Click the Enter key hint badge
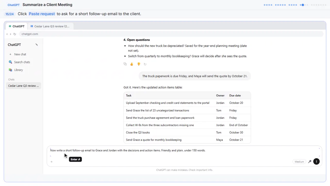 click(x=75, y=159)
